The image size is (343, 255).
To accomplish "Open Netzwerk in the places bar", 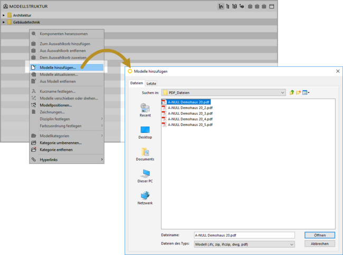I will tap(145, 198).
